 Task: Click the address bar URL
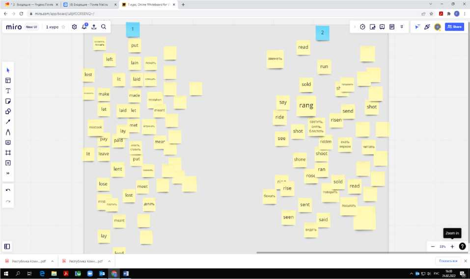click(x=64, y=13)
